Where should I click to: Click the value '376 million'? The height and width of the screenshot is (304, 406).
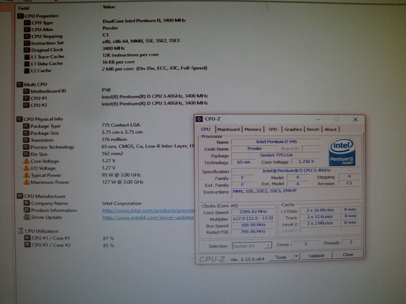point(114,139)
